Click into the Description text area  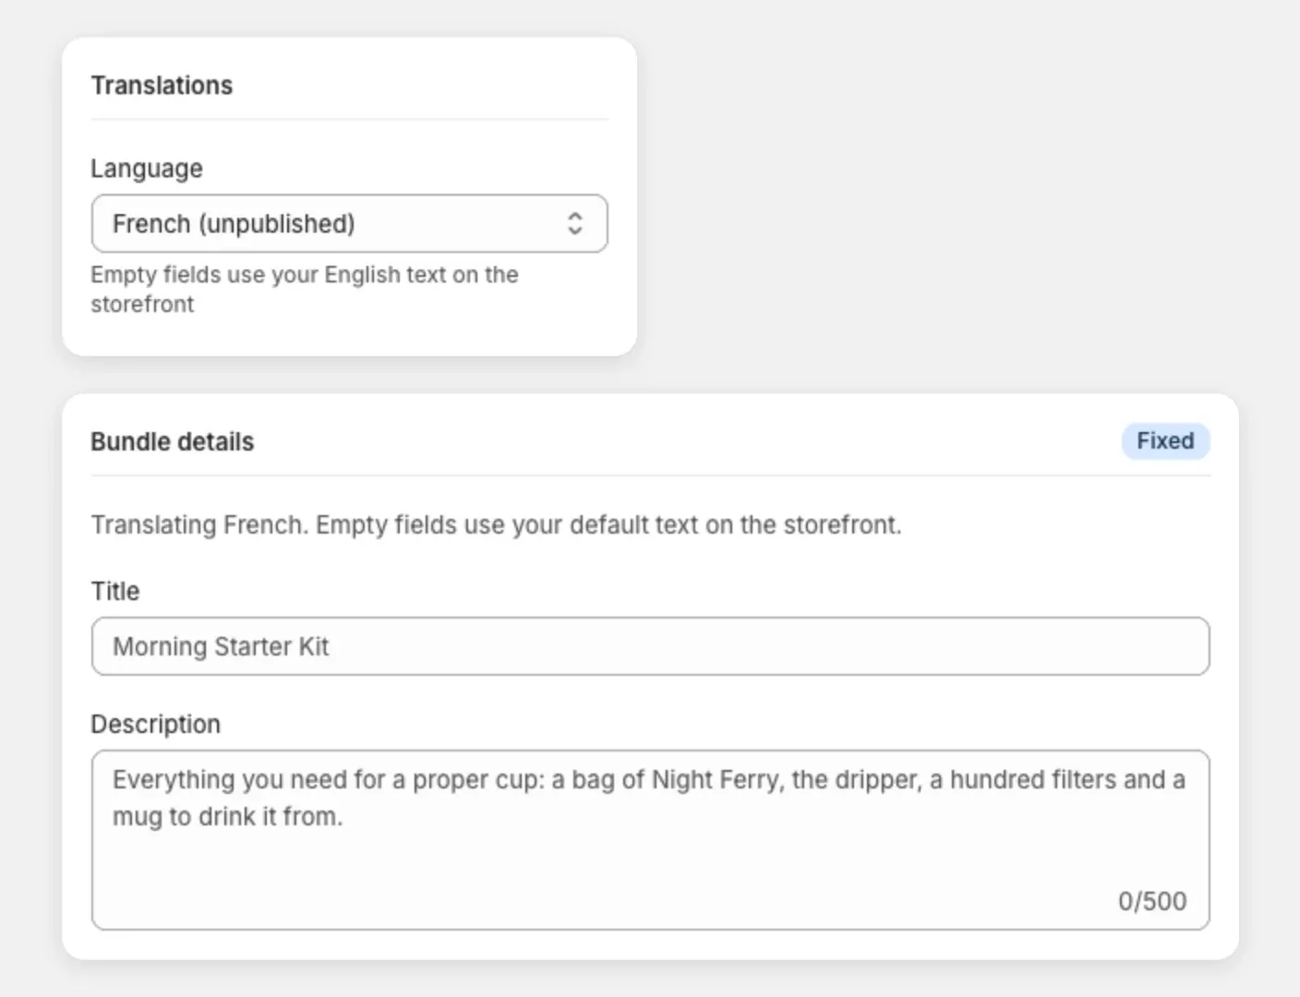[650, 839]
